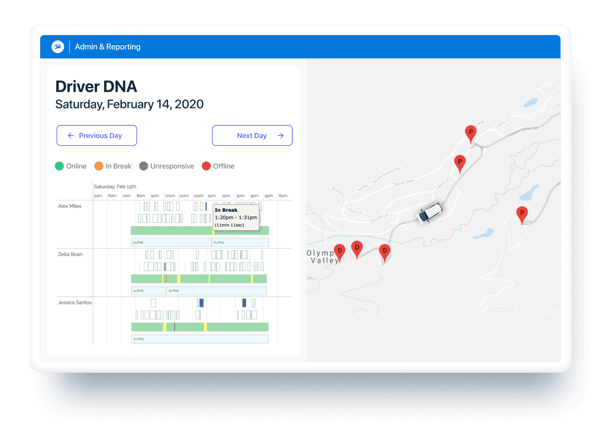Go to Previous Day
The width and height of the screenshot is (601, 428).
click(96, 135)
